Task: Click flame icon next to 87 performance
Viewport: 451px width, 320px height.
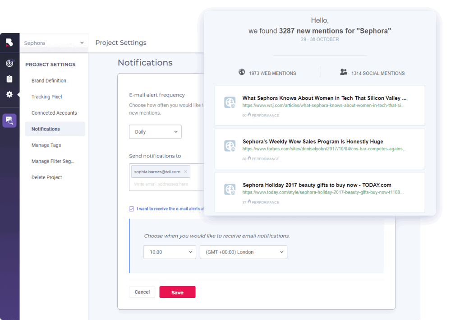Action: pyautogui.click(x=249, y=201)
